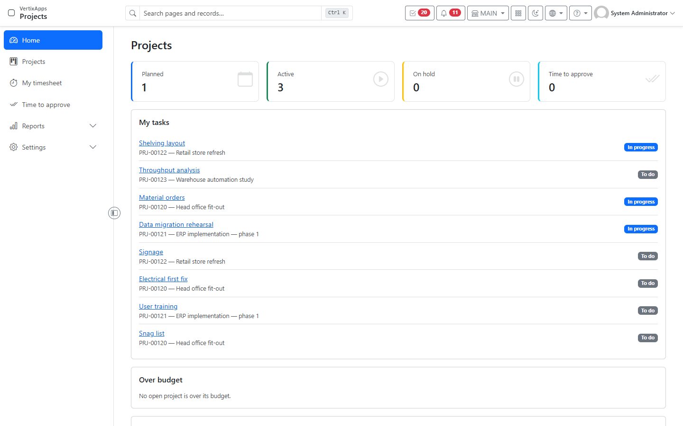This screenshot has width=683, height=426.
Task: Click In progress badge for Material orders
Action: pyautogui.click(x=641, y=202)
